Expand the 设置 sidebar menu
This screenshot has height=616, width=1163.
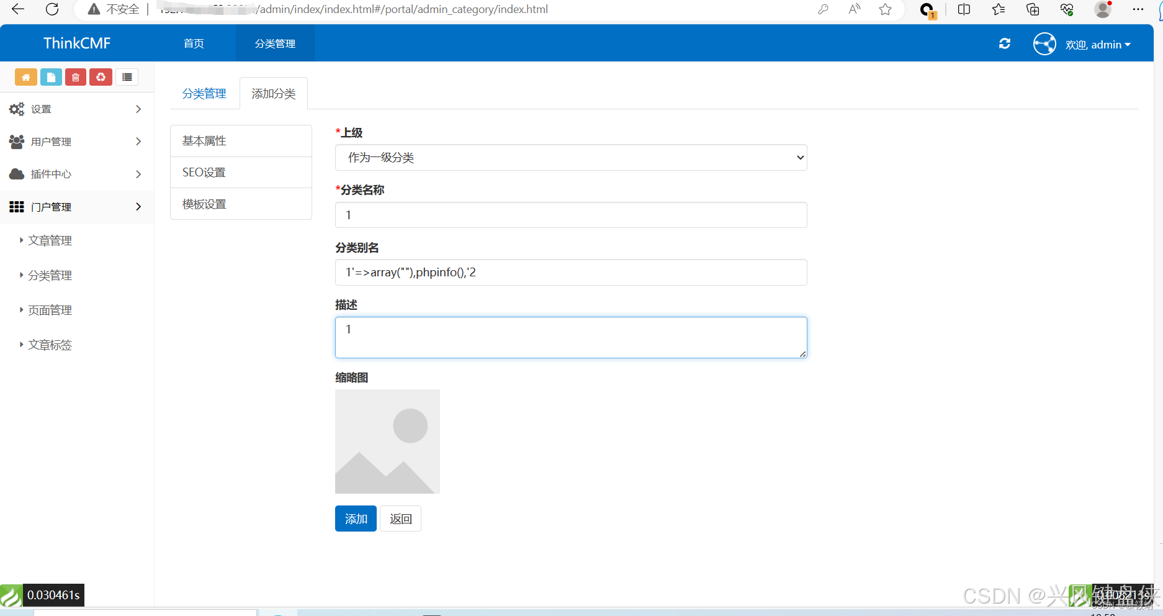pyautogui.click(x=76, y=109)
